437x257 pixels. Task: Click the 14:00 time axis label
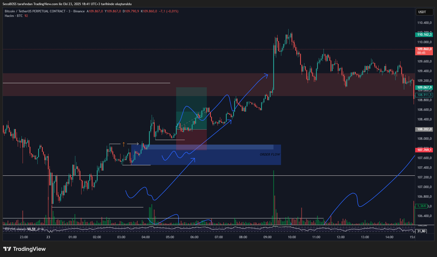coord(389,237)
